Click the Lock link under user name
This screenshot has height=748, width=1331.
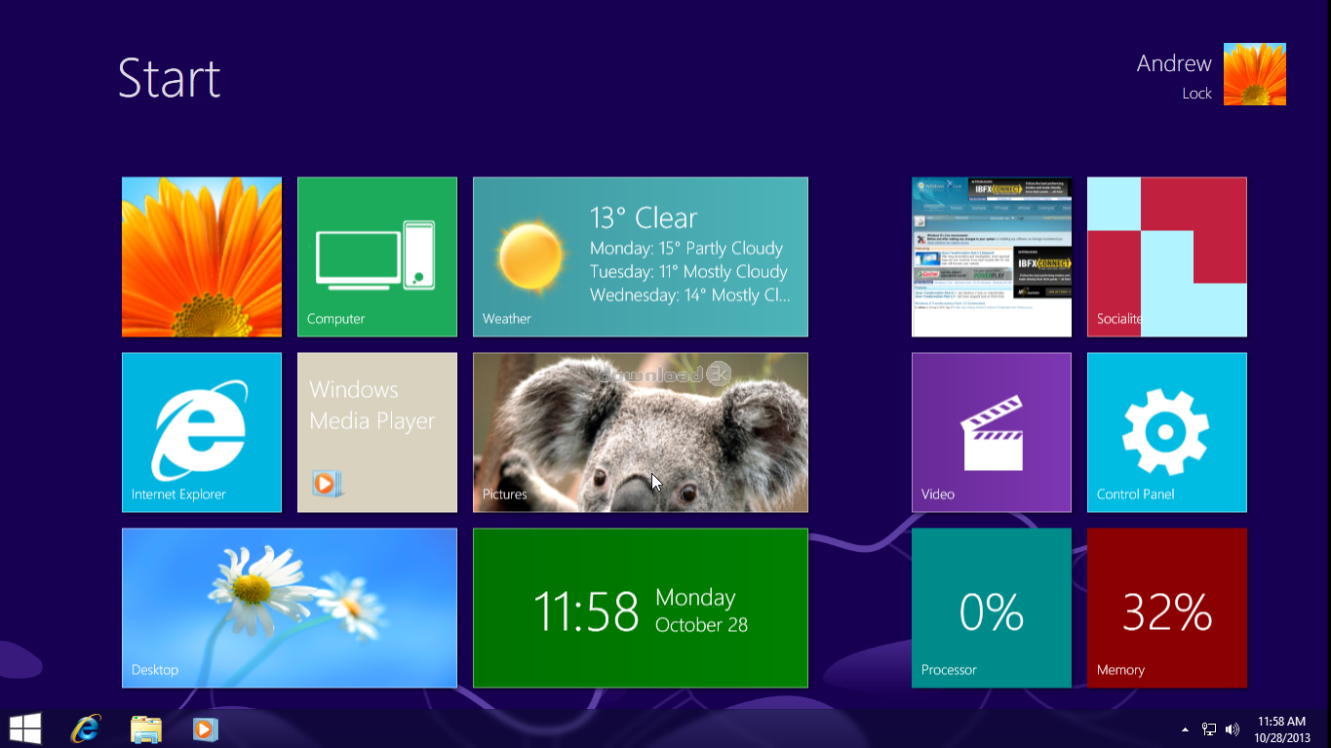[1196, 94]
